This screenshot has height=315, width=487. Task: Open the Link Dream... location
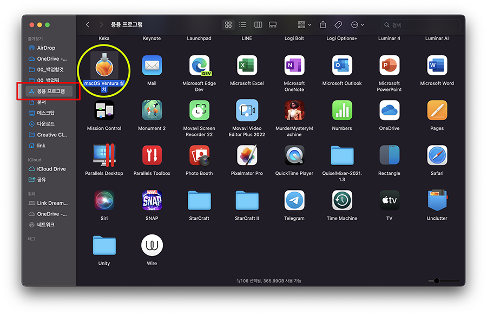point(49,203)
